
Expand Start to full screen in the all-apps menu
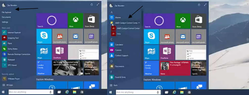click(205, 5)
